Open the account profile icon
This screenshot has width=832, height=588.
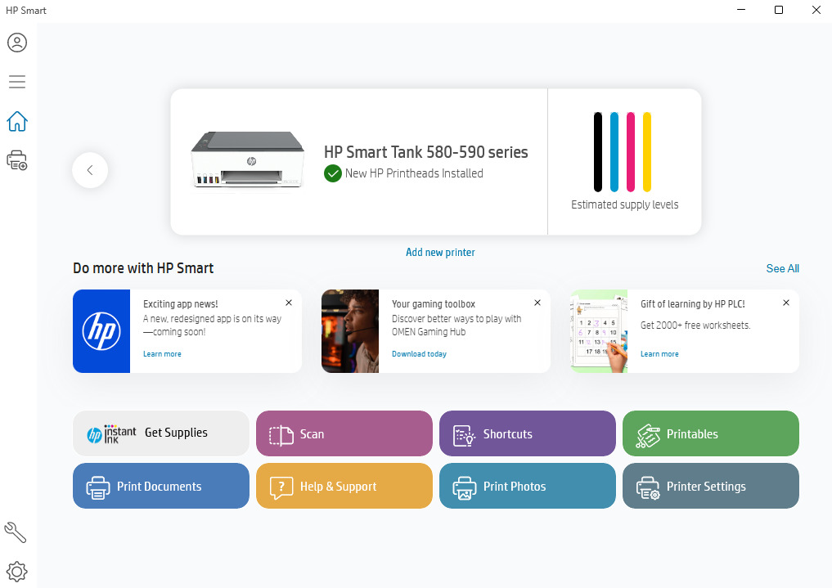[17, 43]
